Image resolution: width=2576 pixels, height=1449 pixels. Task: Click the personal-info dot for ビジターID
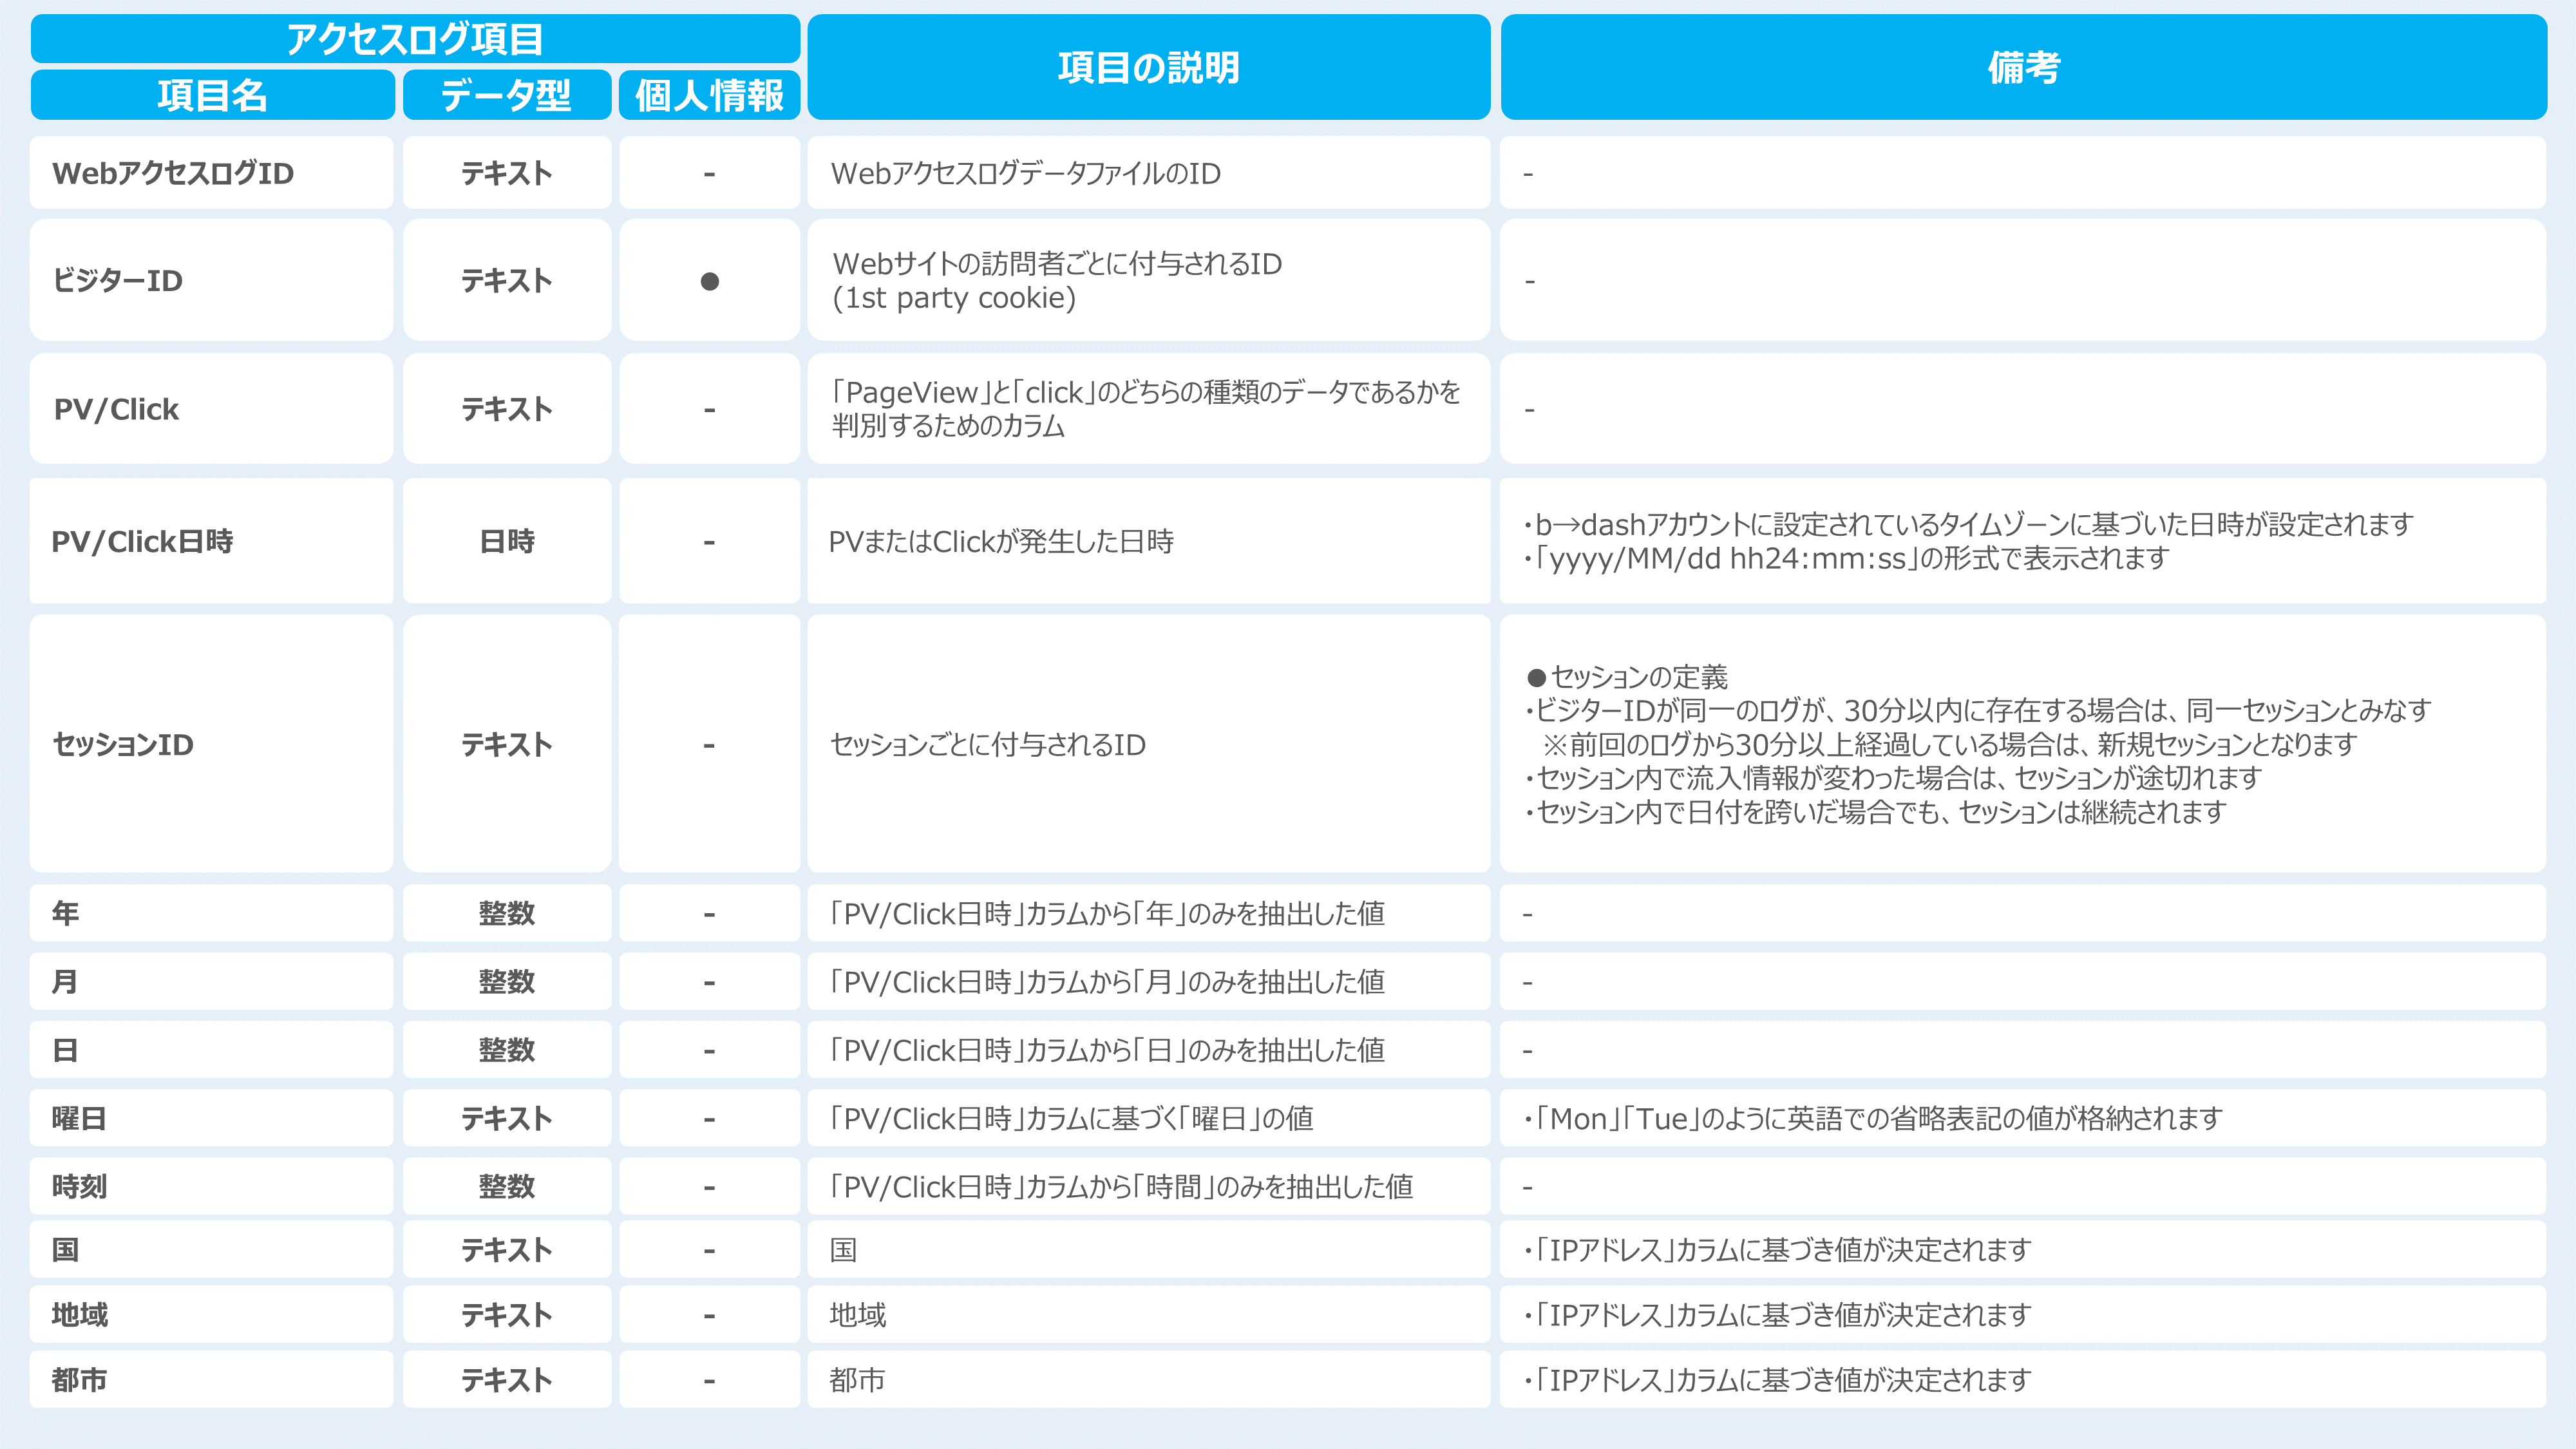point(709,281)
